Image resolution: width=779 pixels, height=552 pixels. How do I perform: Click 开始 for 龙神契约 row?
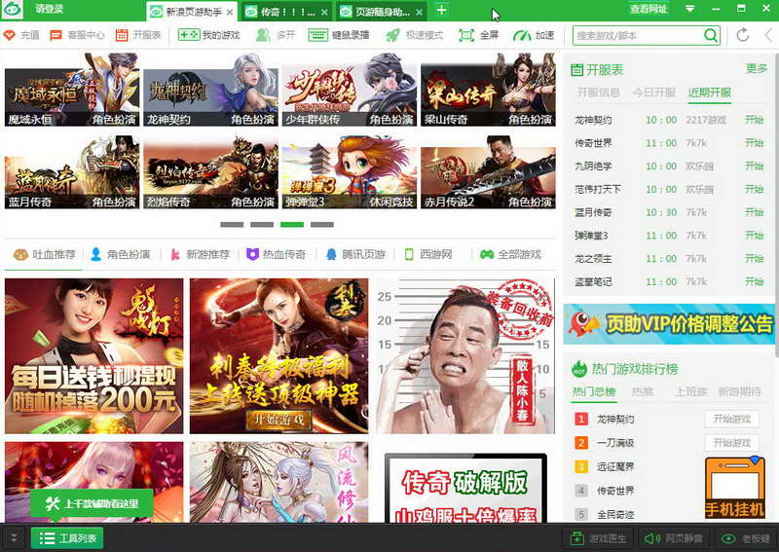click(x=754, y=120)
